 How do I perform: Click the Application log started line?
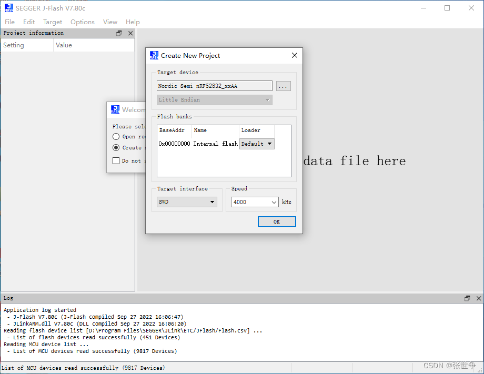point(40,310)
